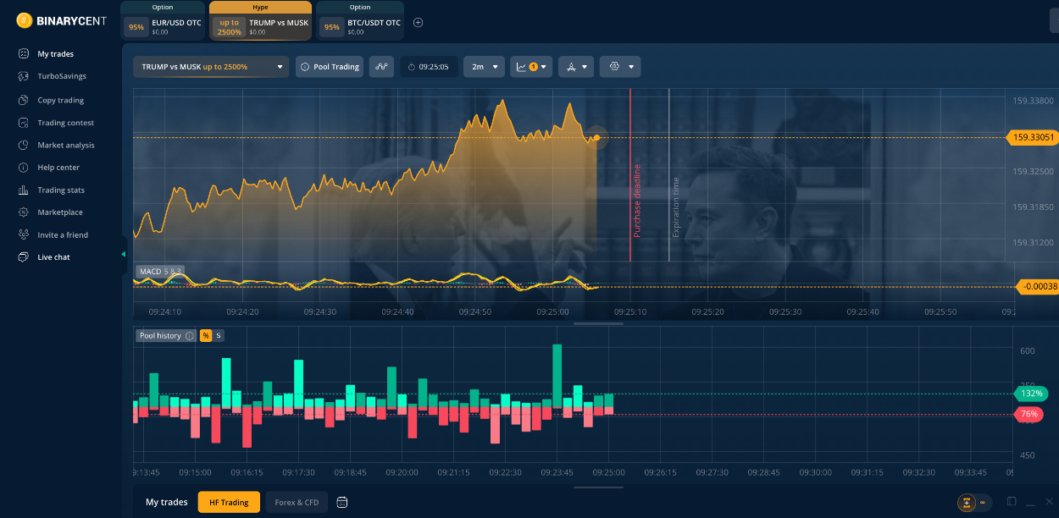Click the 95% payout badge for EUR/USD OTC
1059x518 pixels.
(136, 26)
